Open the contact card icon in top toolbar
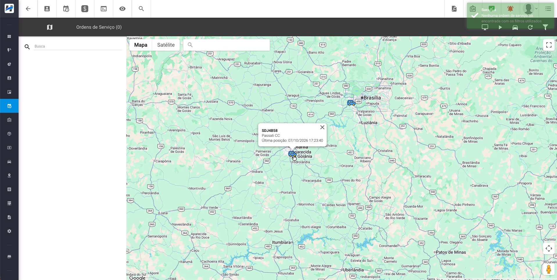The height and width of the screenshot is (280, 557). (47, 9)
